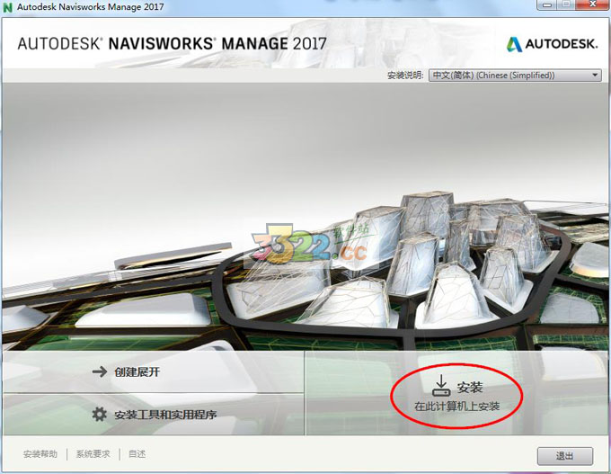Click the window title Autodesk Navisworks Manage 2017
Image resolution: width=611 pixels, height=474 pixels.
tap(91, 7)
